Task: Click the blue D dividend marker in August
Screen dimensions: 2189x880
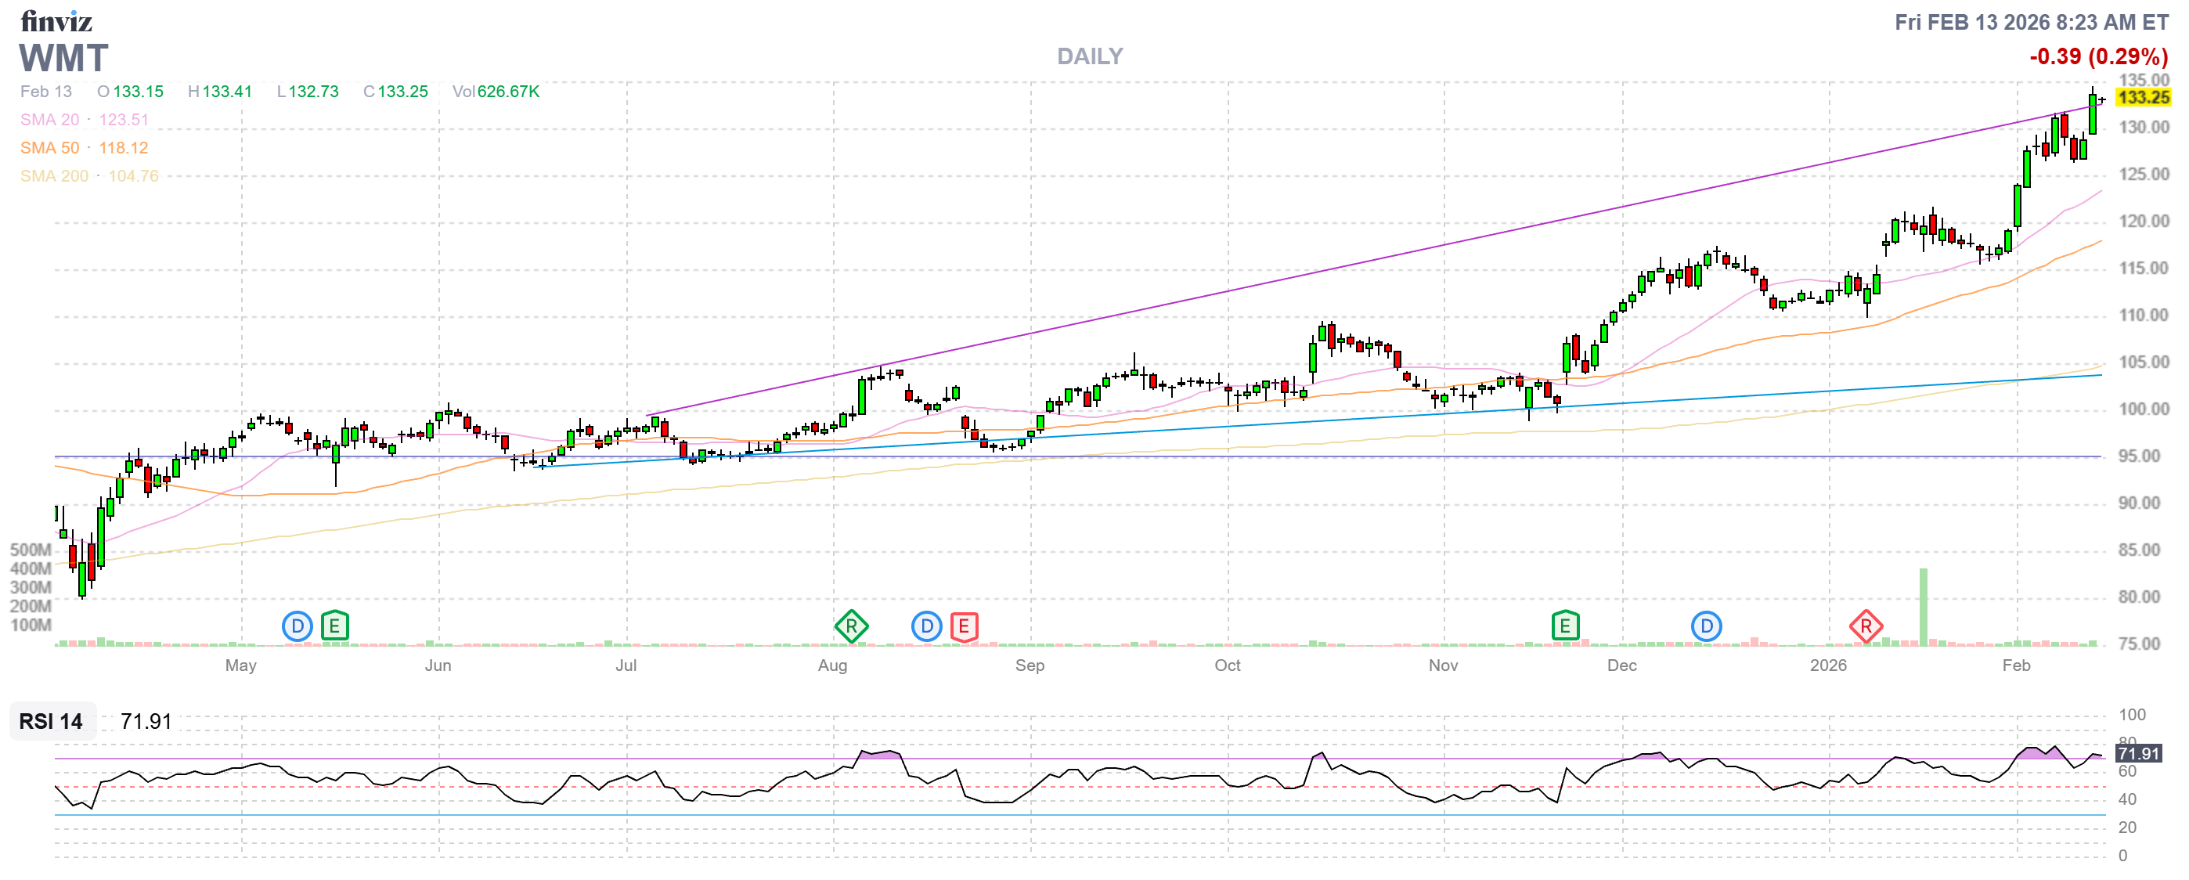Action: tap(926, 627)
